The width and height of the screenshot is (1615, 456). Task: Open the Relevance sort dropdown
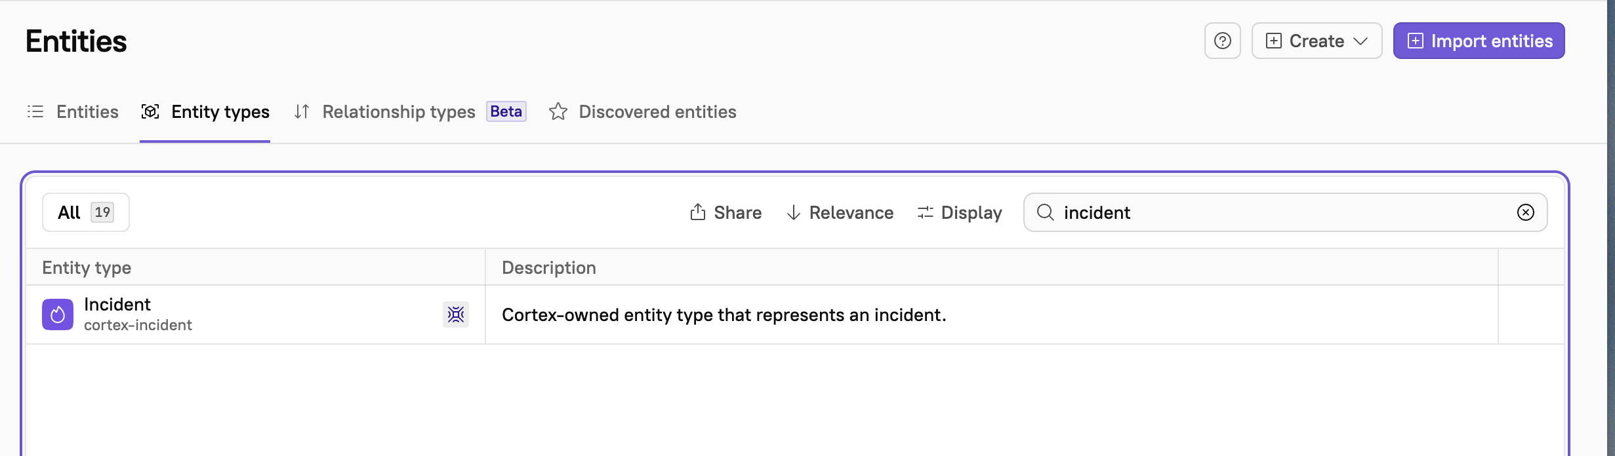pyautogui.click(x=840, y=213)
